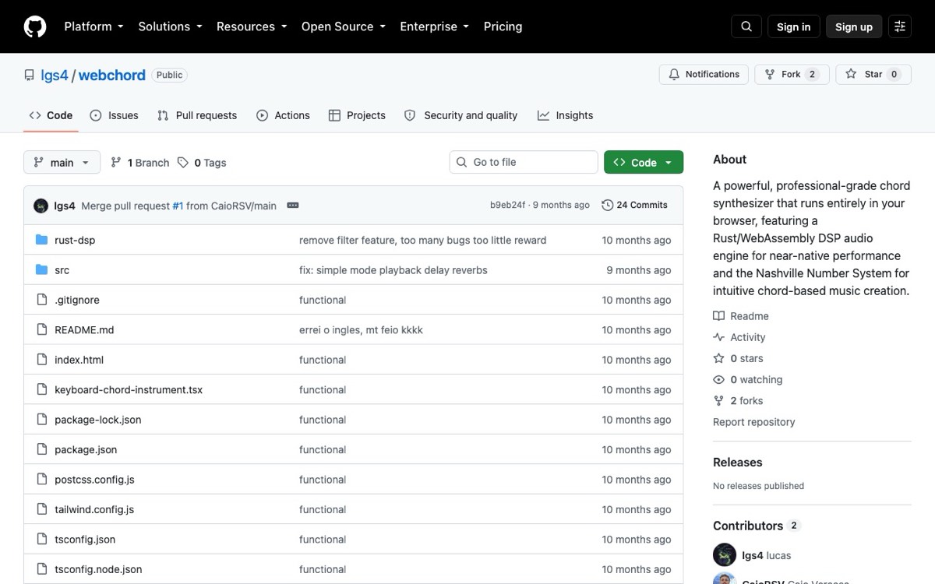The height and width of the screenshot is (584, 935).
Task: Open tsconfig.node.json file
Action: click(x=98, y=570)
